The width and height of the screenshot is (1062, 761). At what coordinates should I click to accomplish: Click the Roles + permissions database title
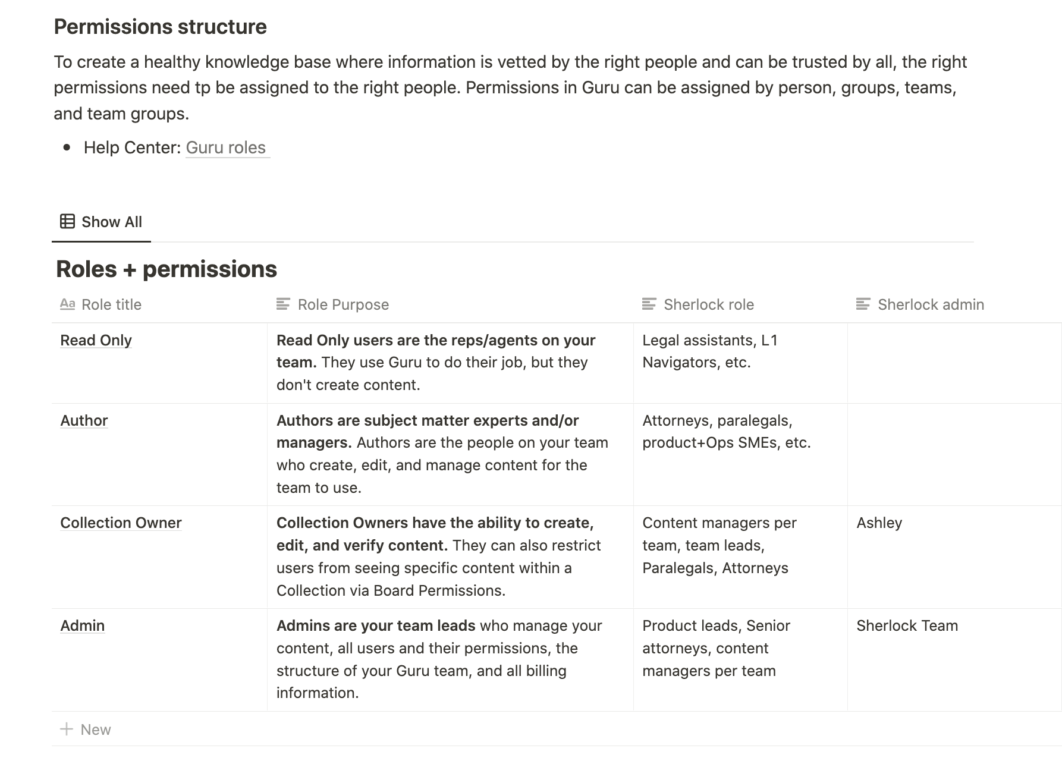click(x=166, y=269)
